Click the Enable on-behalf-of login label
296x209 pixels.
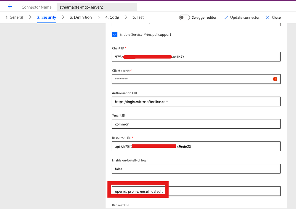tap(130, 160)
